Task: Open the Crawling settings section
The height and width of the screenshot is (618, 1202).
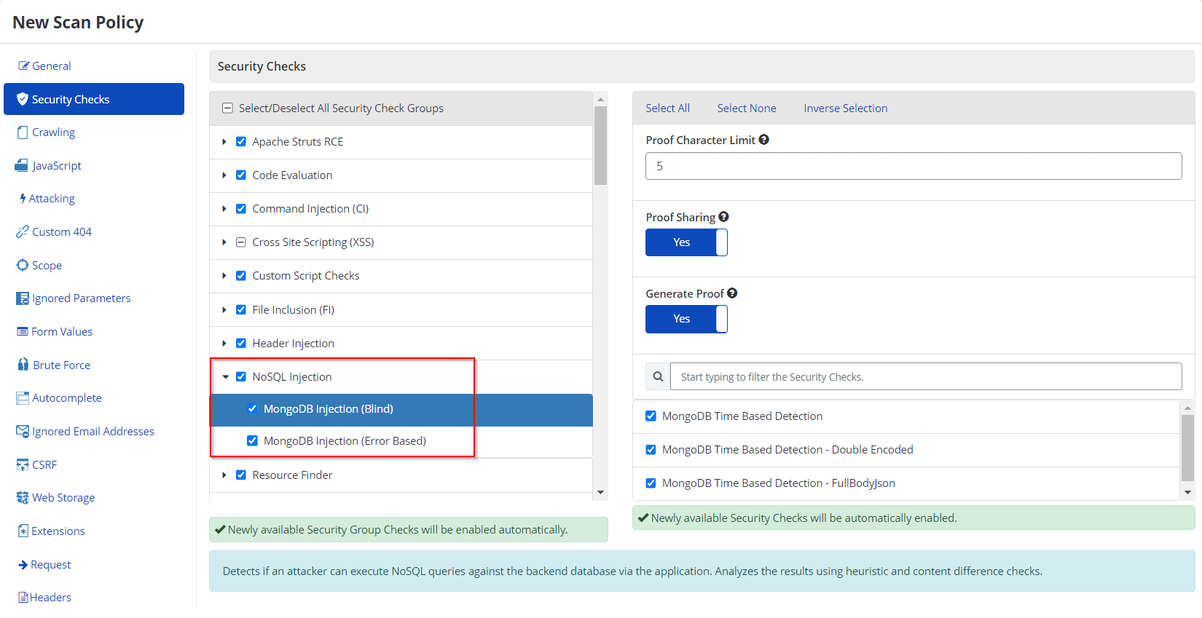Action: pos(53,132)
